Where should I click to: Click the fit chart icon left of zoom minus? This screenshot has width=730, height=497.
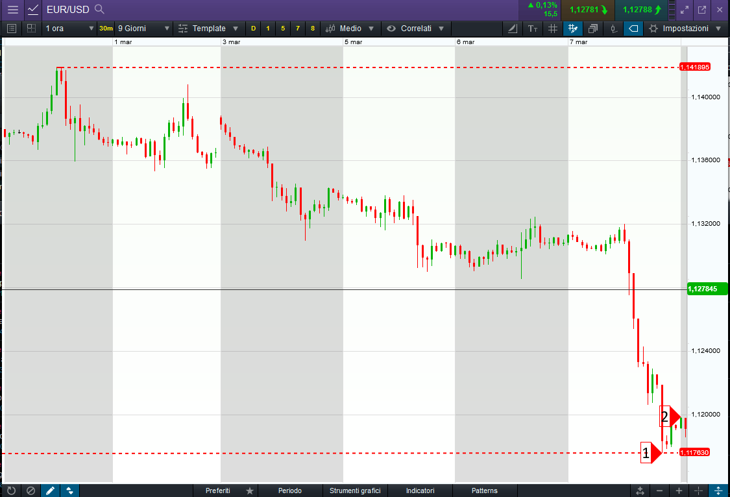(640, 491)
